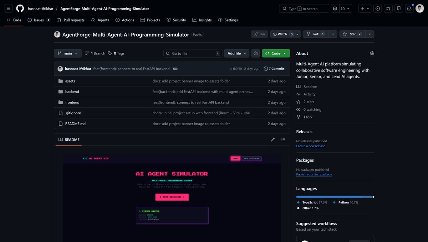428x242 pixels.
Task: Open README outline list icon
Action: (283, 140)
